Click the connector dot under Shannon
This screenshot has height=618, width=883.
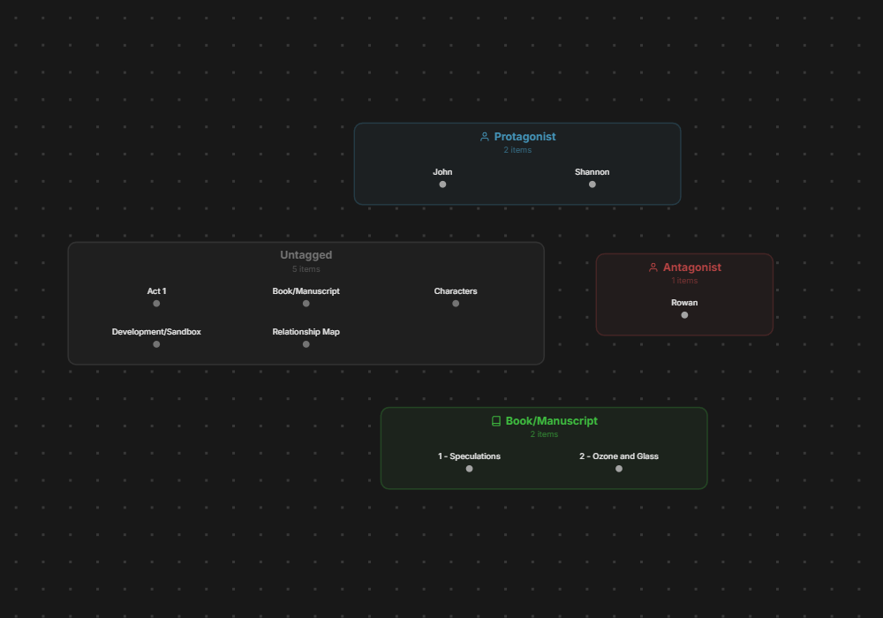[x=592, y=184]
